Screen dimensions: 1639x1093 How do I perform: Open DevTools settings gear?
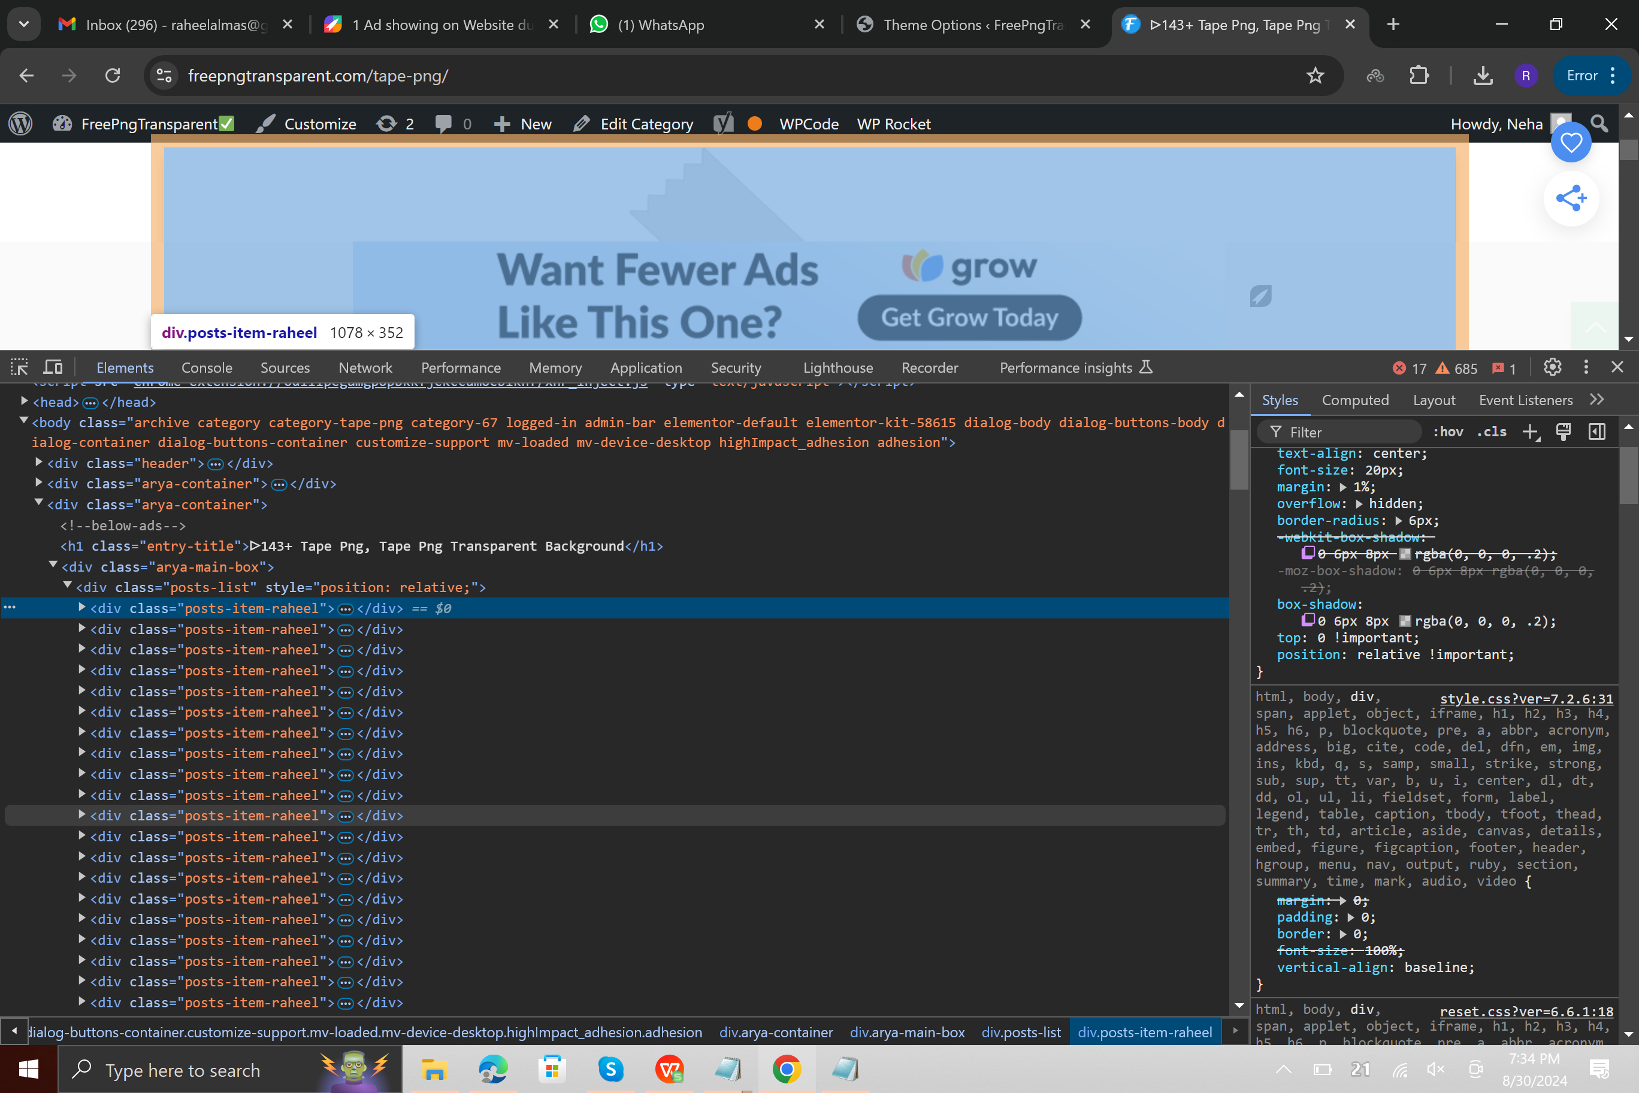click(1552, 367)
